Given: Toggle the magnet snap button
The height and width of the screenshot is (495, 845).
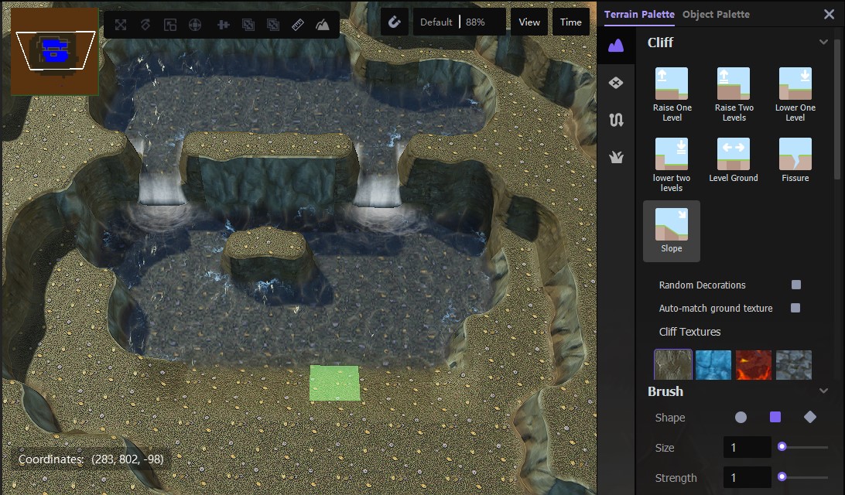Looking at the screenshot, I should pos(395,22).
